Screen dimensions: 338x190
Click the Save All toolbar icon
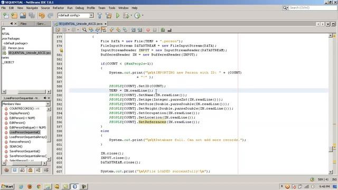32,15
